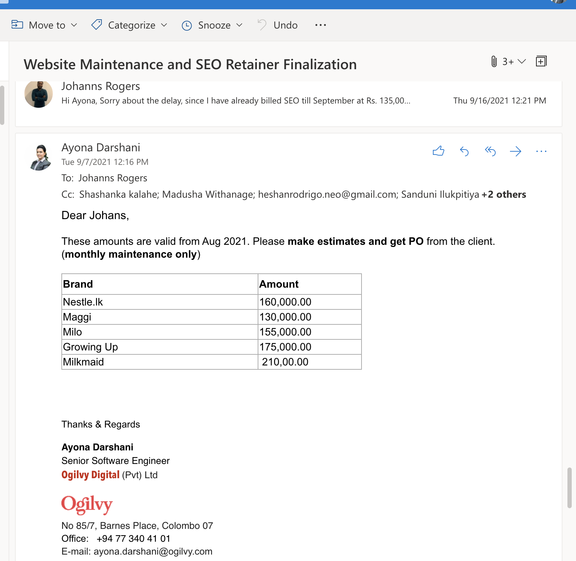Expand the collapsed Johanns Rogers message
The height and width of the screenshot is (561, 576).
236,101
